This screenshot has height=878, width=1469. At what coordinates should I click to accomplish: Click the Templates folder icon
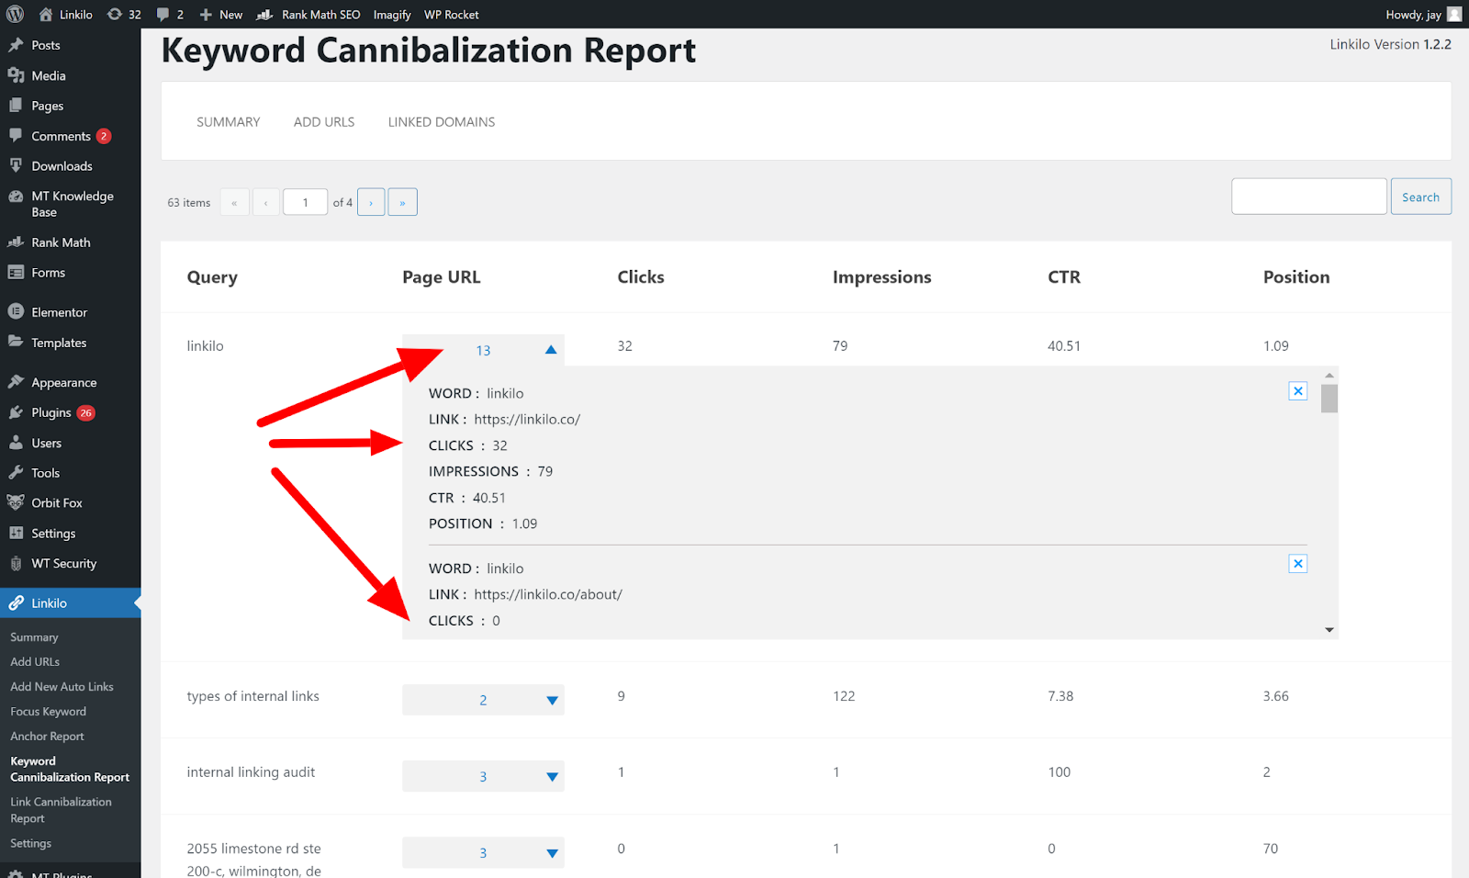16,343
